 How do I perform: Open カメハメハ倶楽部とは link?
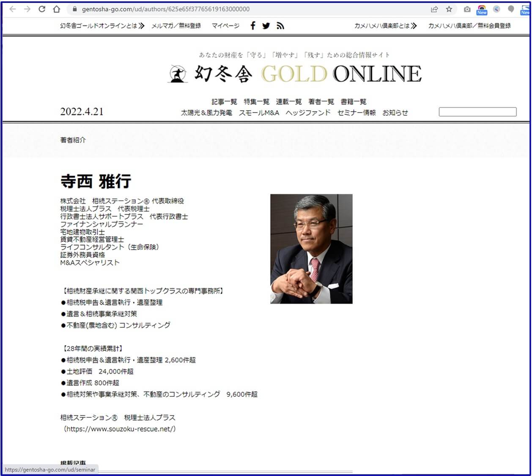pyautogui.click(x=386, y=26)
